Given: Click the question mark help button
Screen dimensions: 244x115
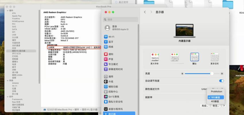Looking at the screenshot, I should pos(224,106).
